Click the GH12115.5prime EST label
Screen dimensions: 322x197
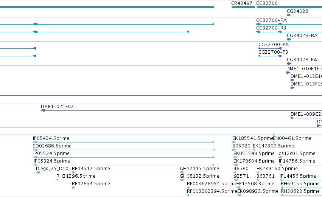[x=199, y=169]
